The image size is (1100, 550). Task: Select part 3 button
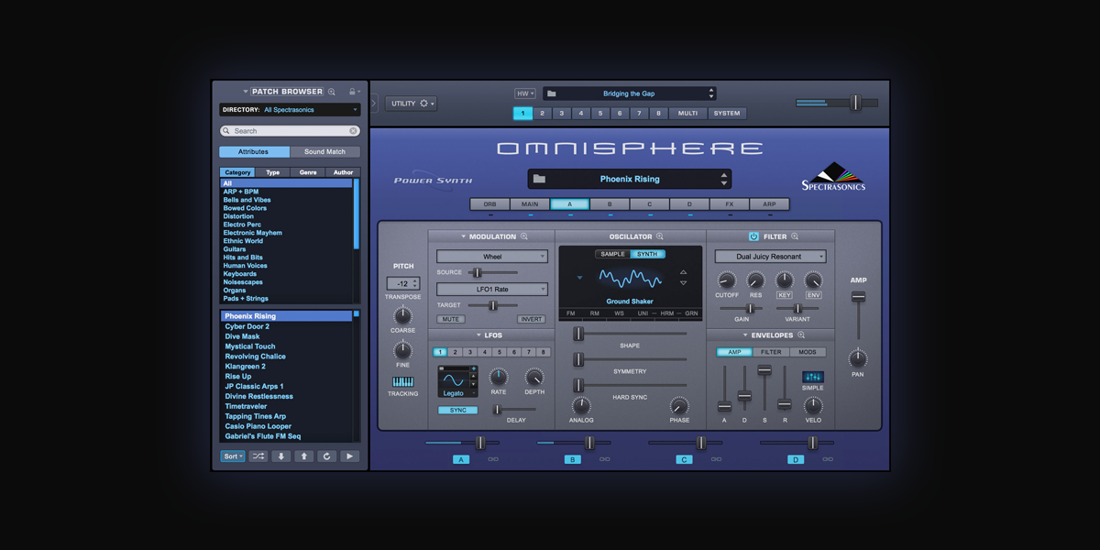(x=562, y=114)
